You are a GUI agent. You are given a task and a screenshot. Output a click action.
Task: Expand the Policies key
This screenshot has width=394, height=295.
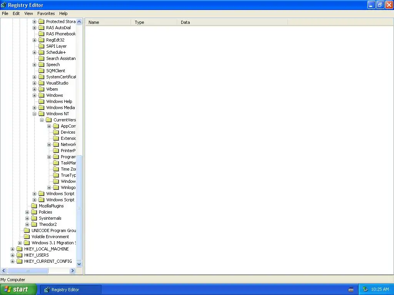point(27,212)
